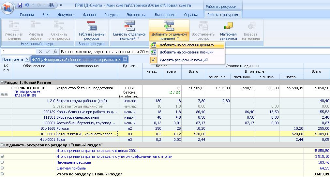Select the 'Вода' resource row
The height and width of the screenshot is (177, 330).
(x=165, y=139)
